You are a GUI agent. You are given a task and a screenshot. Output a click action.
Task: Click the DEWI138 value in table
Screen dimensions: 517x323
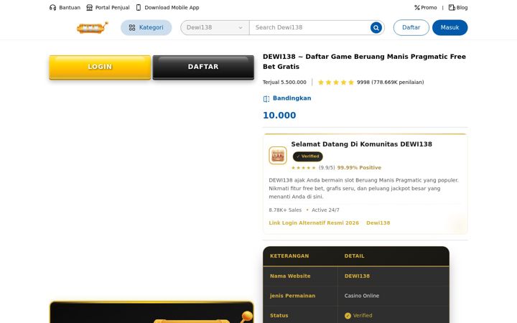pyautogui.click(x=357, y=276)
